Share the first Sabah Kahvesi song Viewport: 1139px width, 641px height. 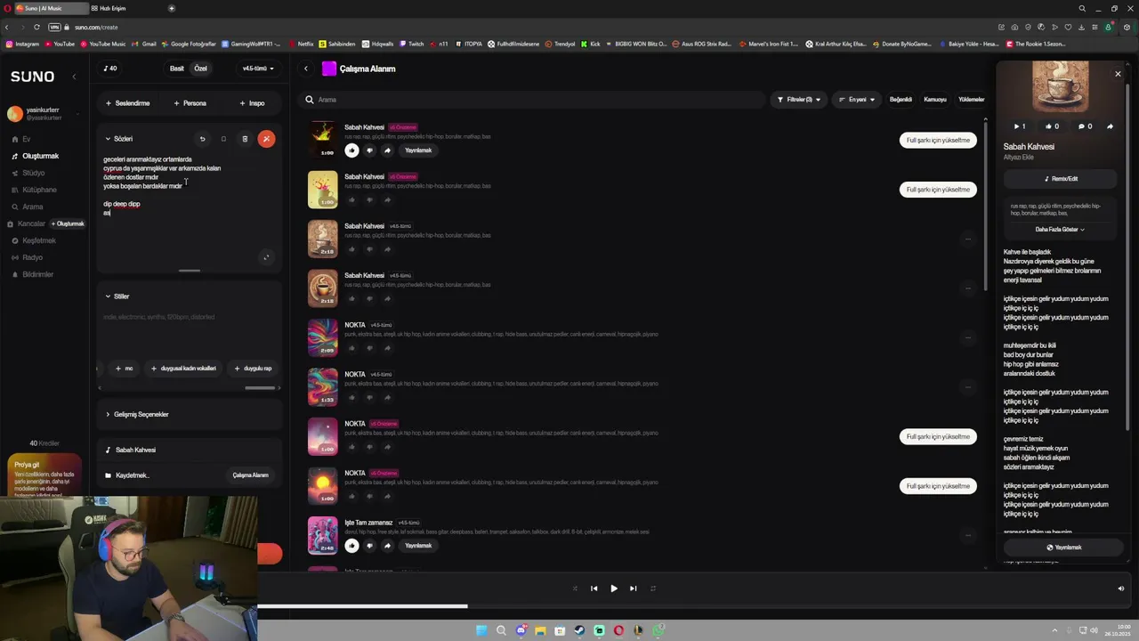click(x=387, y=150)
